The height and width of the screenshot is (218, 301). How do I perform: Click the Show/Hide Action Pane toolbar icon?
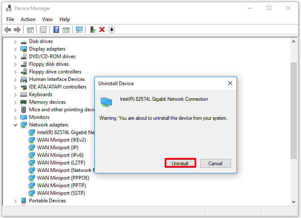click(x=66, y=30)
